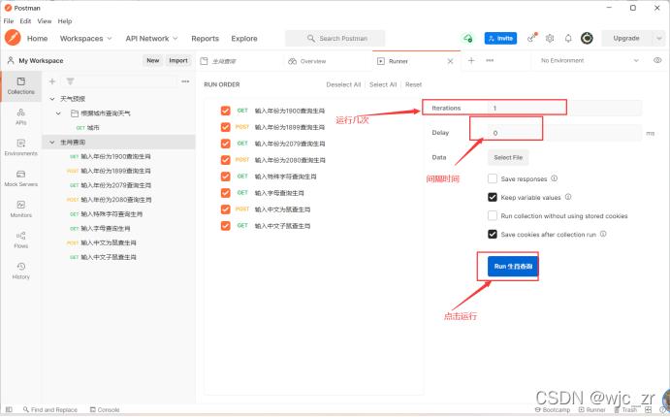Click the environment quick look eye icon
Image resolution: width=670 pixels, height=417 pixels.
click(x=657, y=60)
